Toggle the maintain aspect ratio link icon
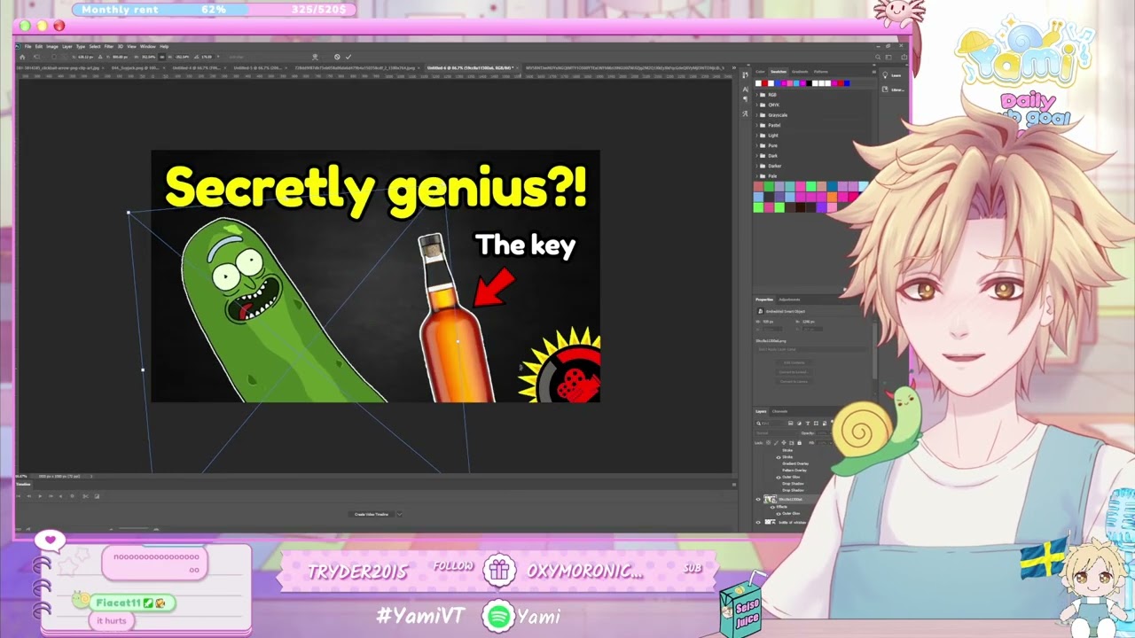Screen dimensions: 1135x638 (161, 57)
